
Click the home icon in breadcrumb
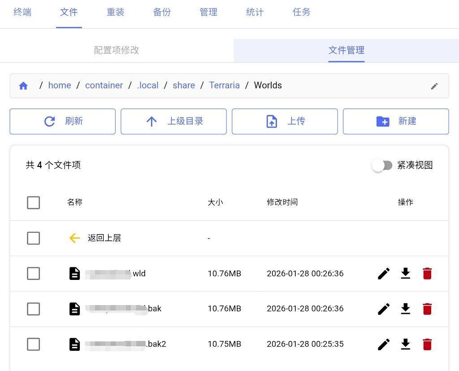pyautogui.click(x=23, y=86)
